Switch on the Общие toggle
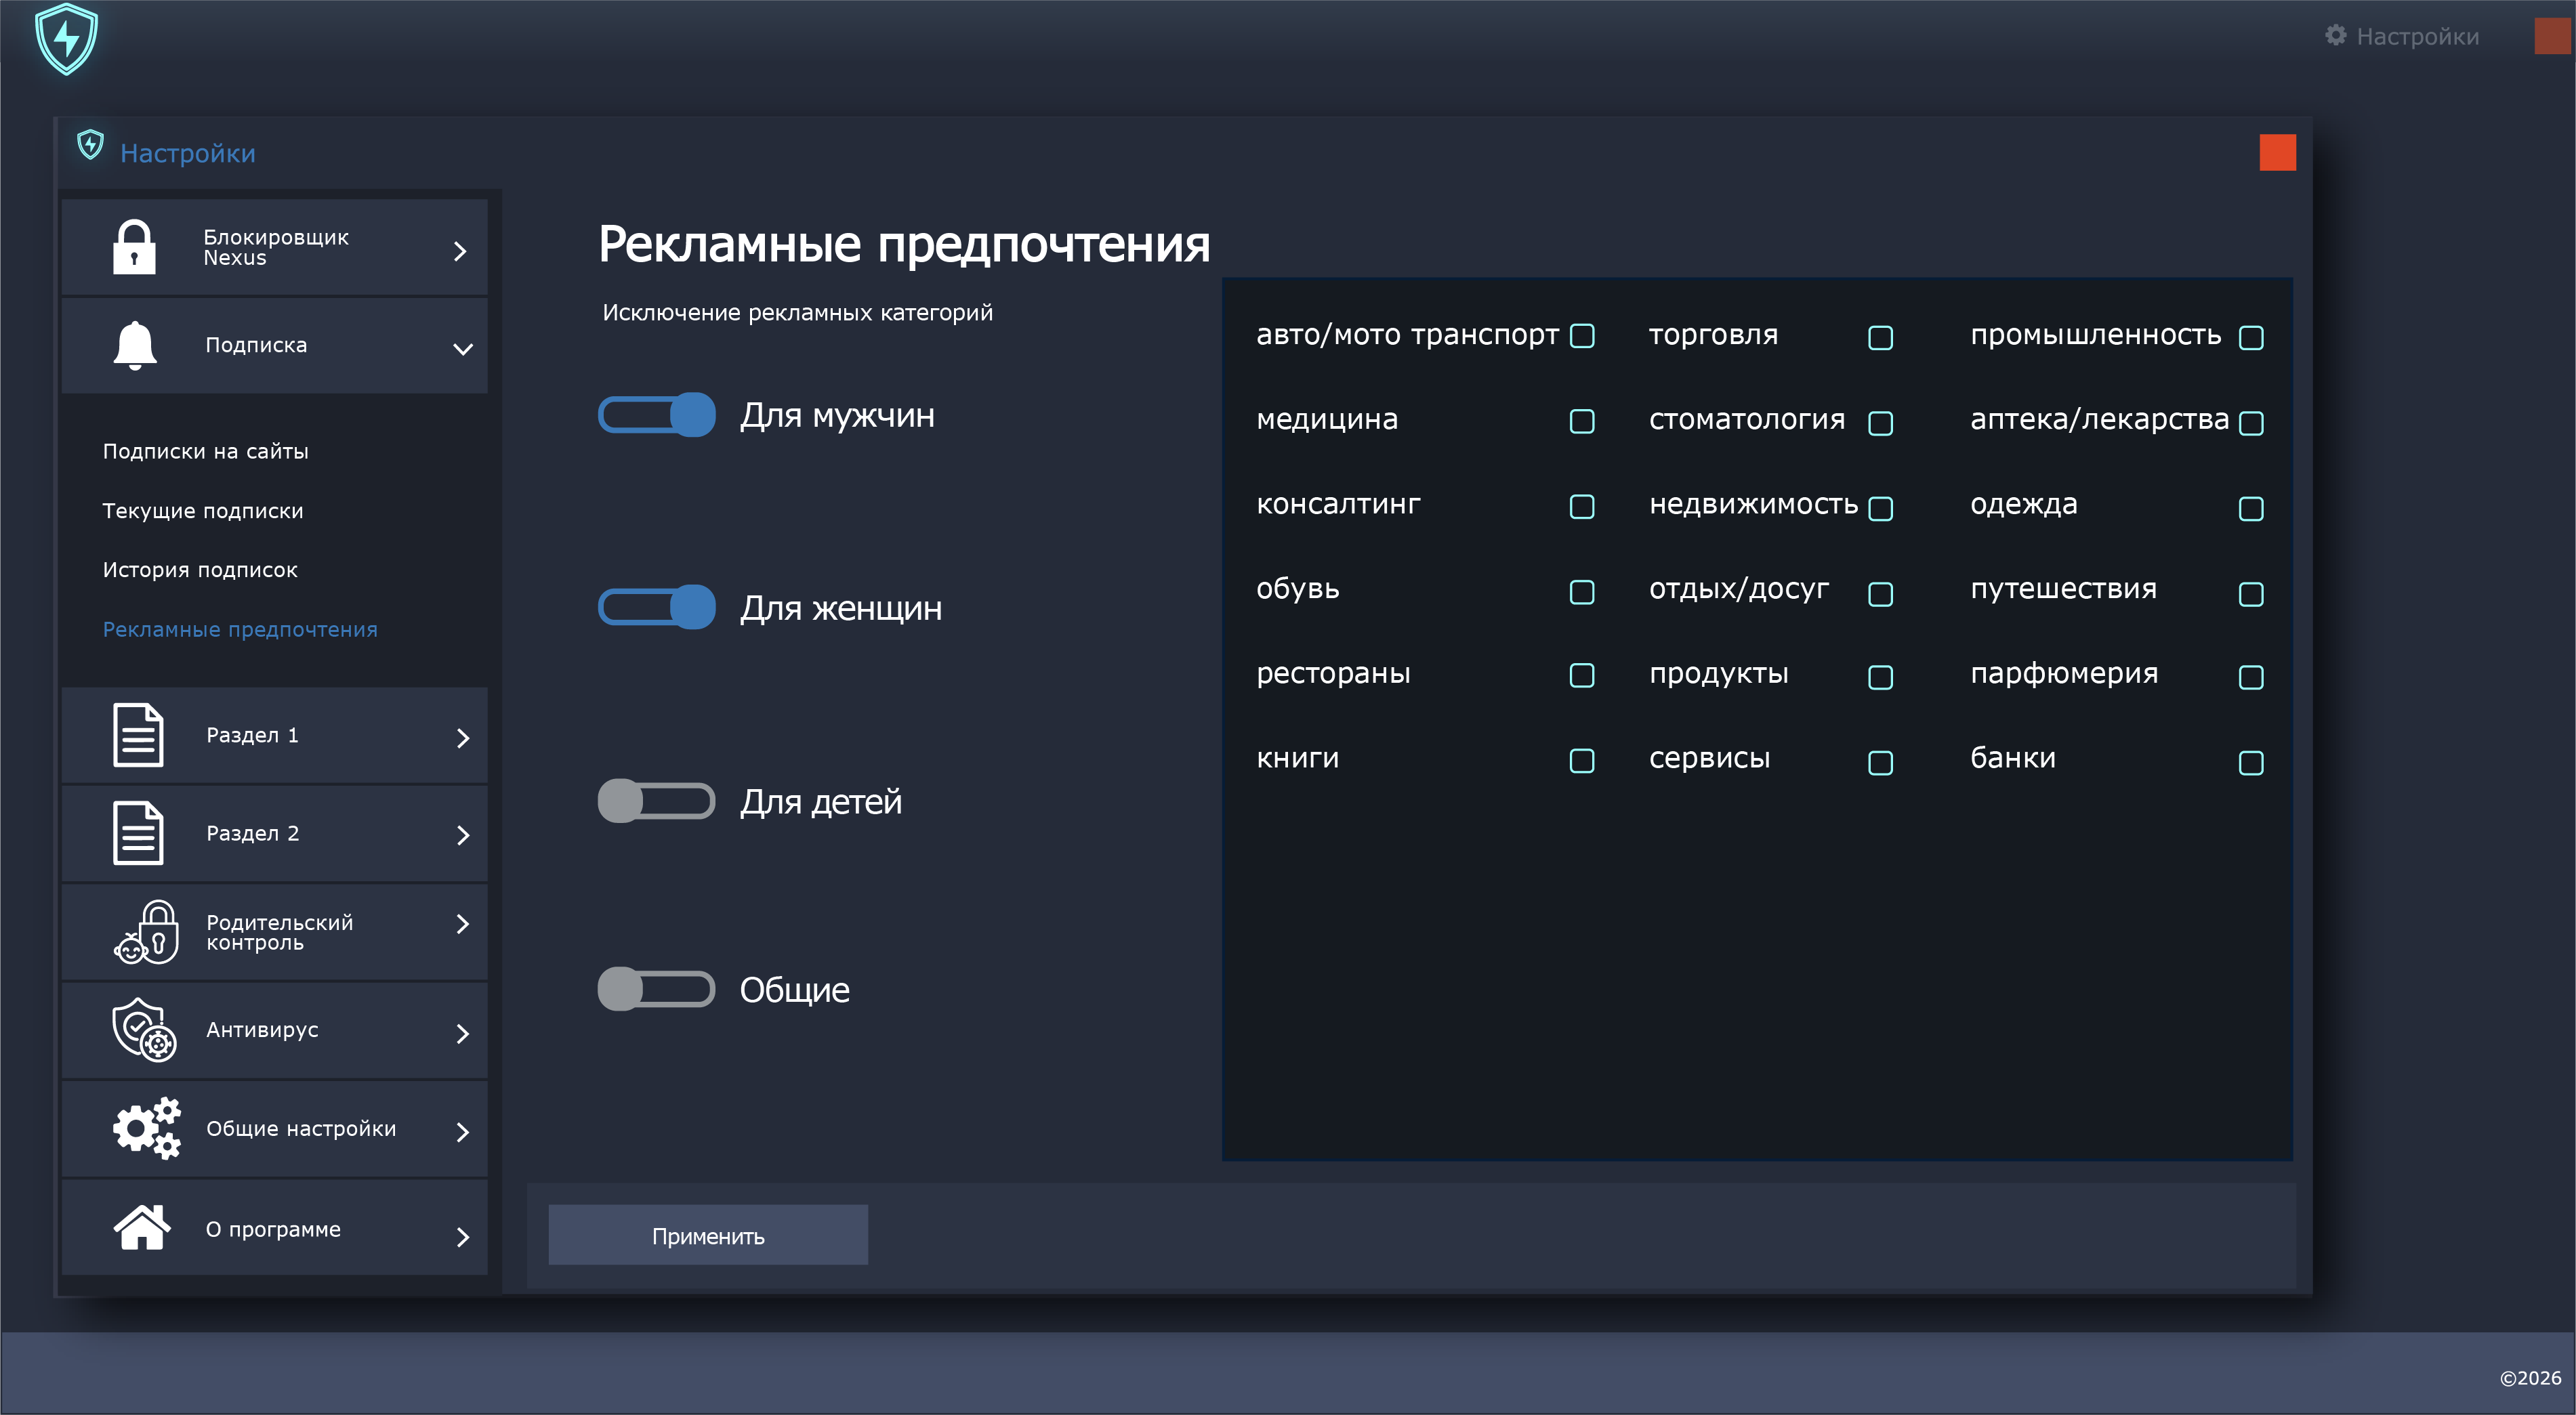This screenshot has height=1415, width=2576. [657, 989]
